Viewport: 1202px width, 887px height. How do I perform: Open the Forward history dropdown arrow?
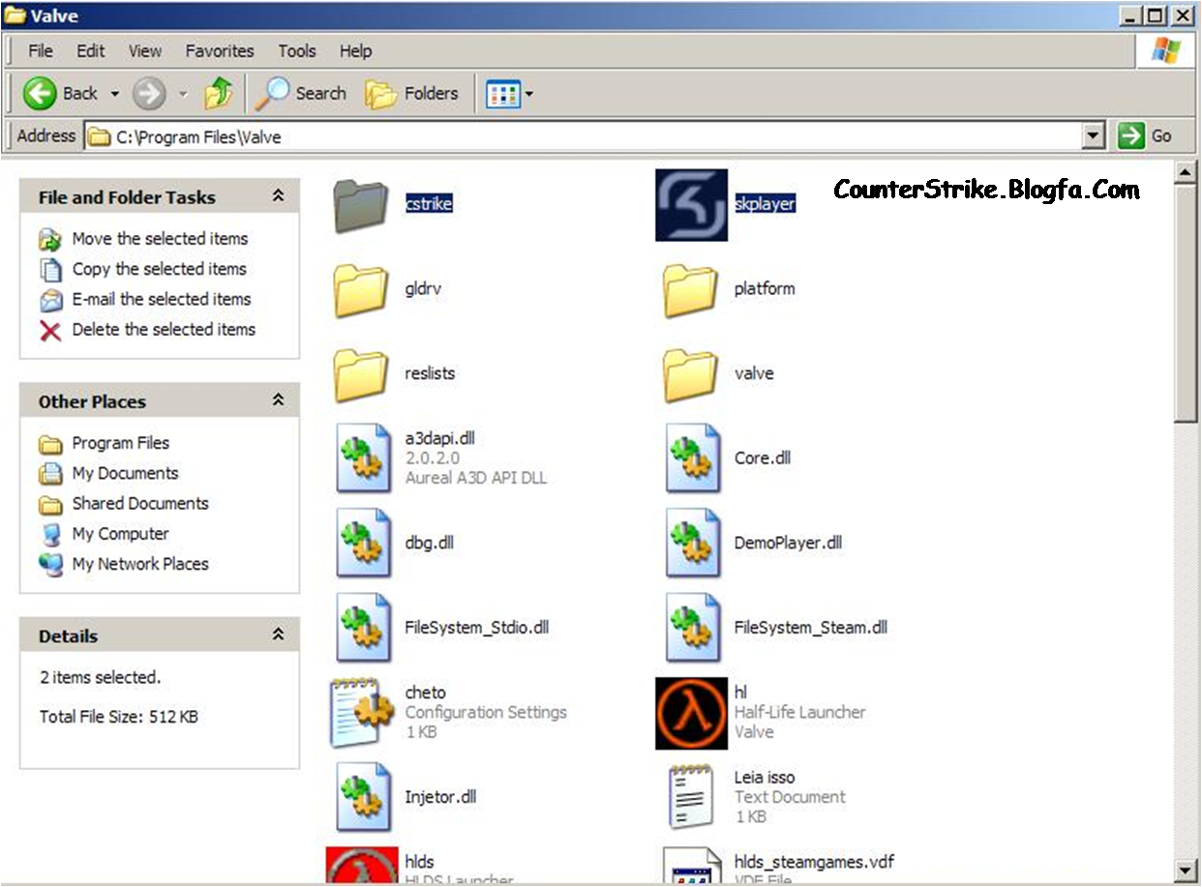(x=183, y=94)
